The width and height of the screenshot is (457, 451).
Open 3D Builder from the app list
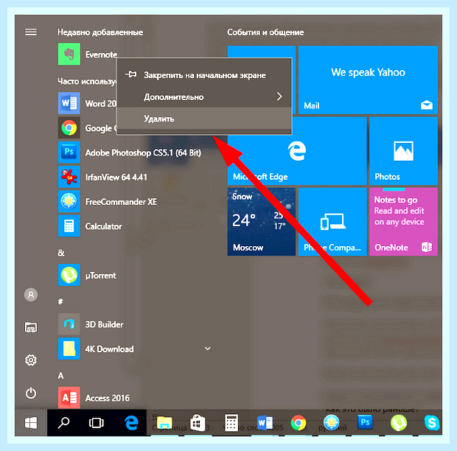coord(91,324)
